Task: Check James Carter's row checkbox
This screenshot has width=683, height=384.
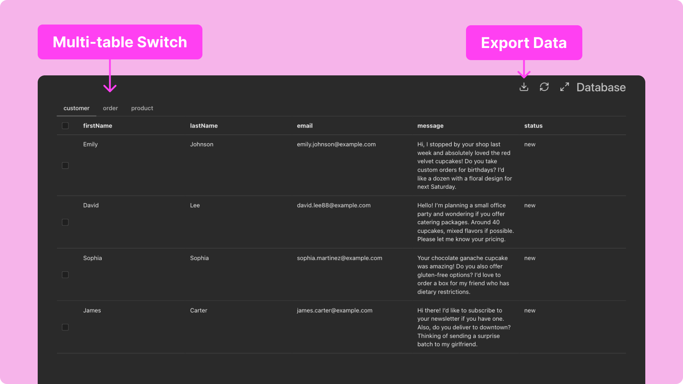Action: point(65,327)
